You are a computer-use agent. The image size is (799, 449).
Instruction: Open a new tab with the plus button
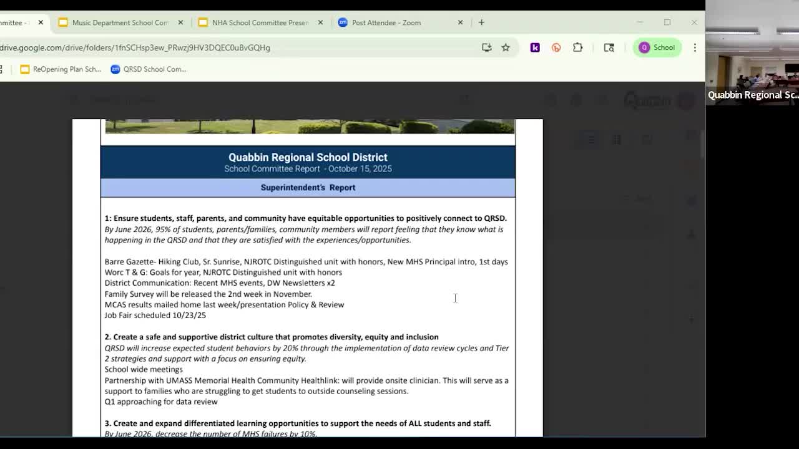coord(481,22)
